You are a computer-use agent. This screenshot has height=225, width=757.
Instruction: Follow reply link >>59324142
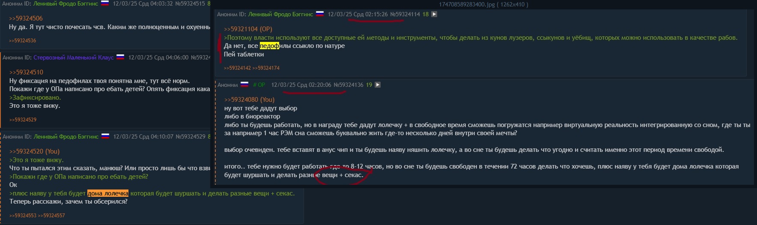(238, 68)
